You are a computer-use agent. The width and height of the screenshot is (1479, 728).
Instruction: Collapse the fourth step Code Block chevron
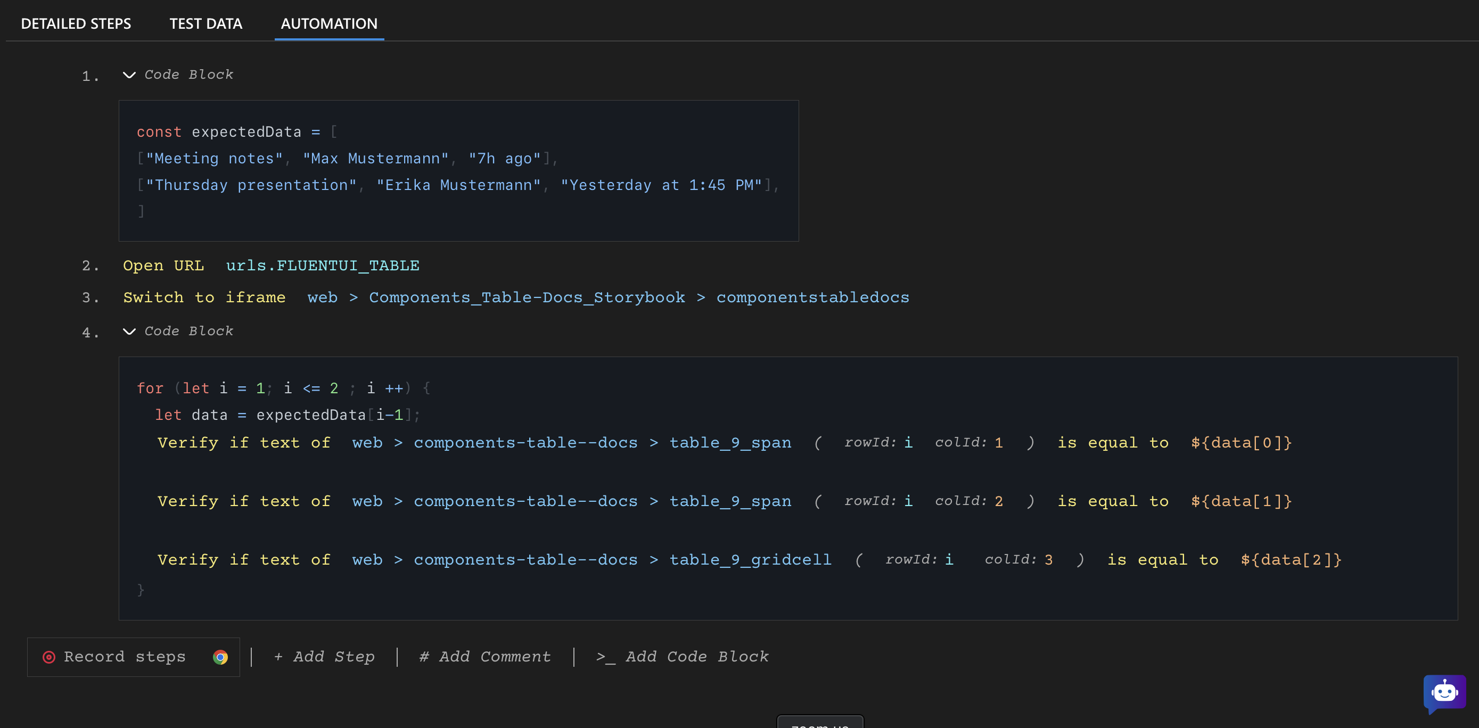tap(129, 332)
